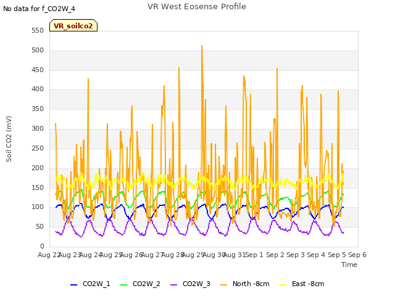Click the blue CO2W_1 legend swatch
395x296 pixels.
[73, 285]
